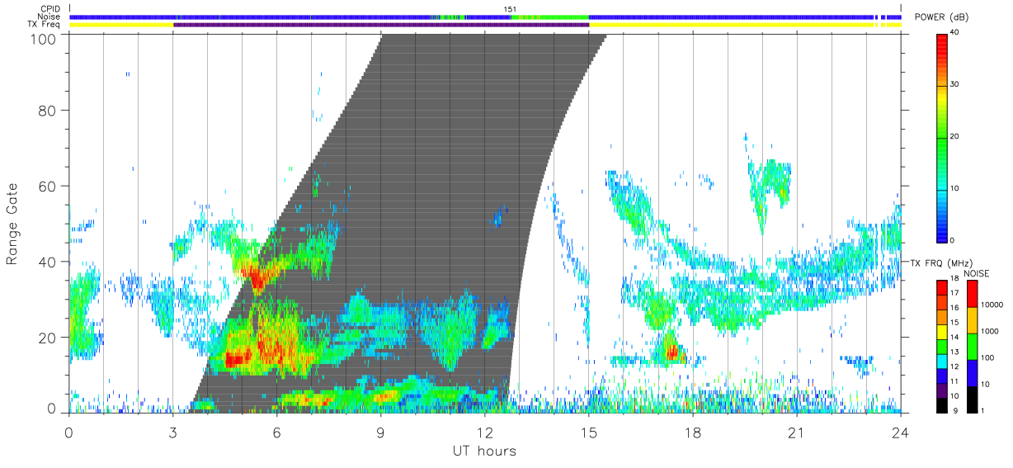Click the cyan segment of TX FRQ colorbar
Viewport: 1013px width, 468px height.
click(942, 361)
